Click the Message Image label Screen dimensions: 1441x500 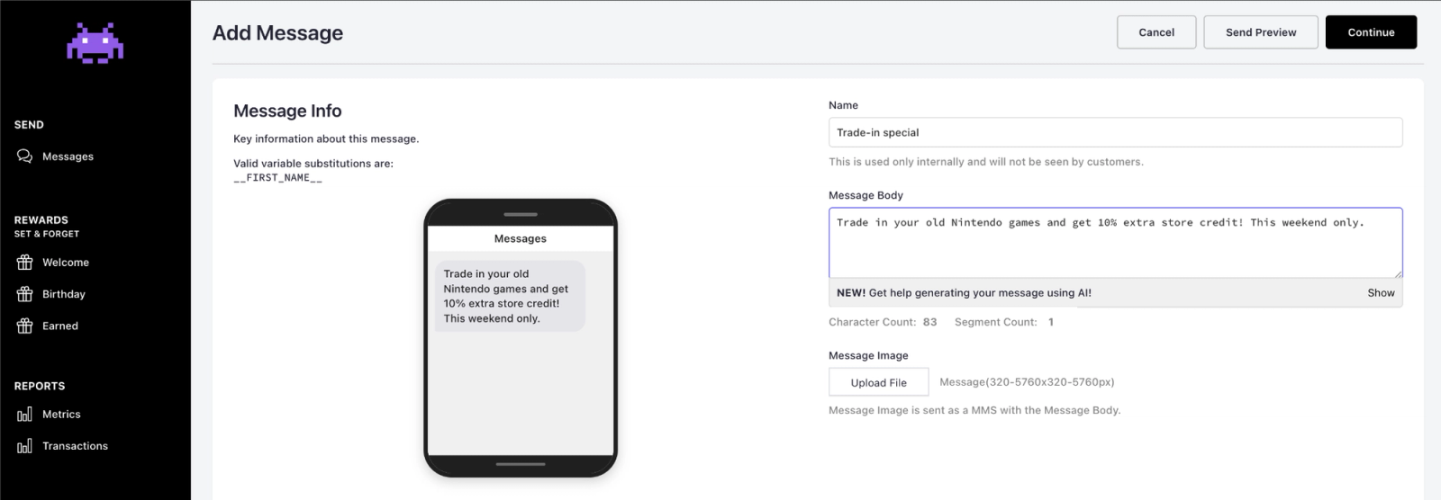point(868,355)
